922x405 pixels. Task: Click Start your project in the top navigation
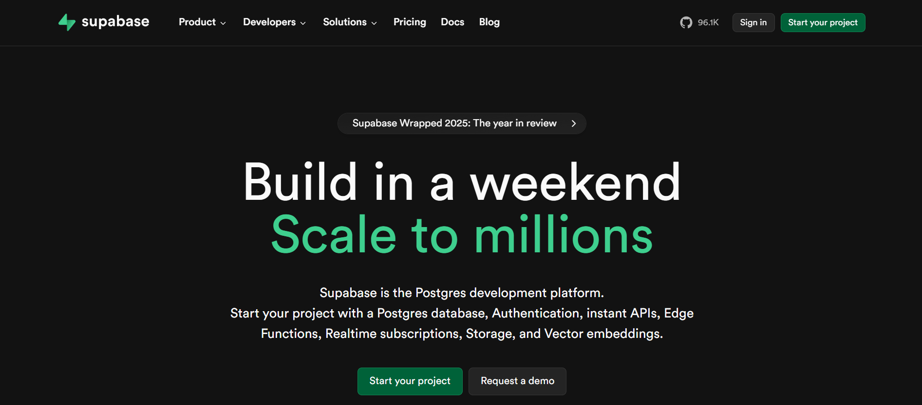[823, 22]
